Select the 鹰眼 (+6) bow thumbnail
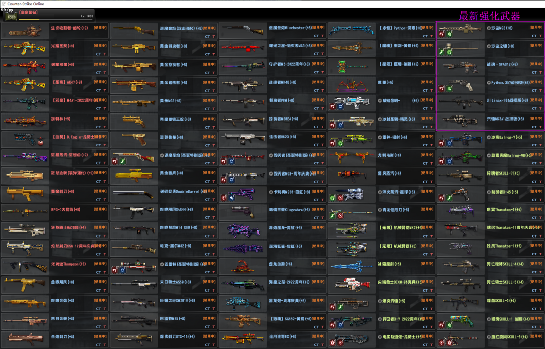Screen dimensions: 545x349 click(x=351, y=85)
